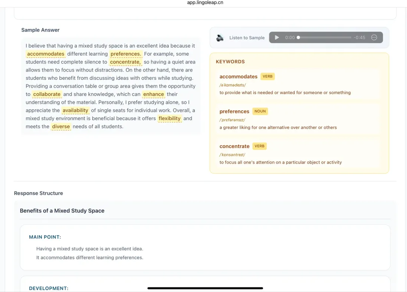Click the home indicator bar at bottom
This screenshot has width=407, height=292.
pos(205,288)
